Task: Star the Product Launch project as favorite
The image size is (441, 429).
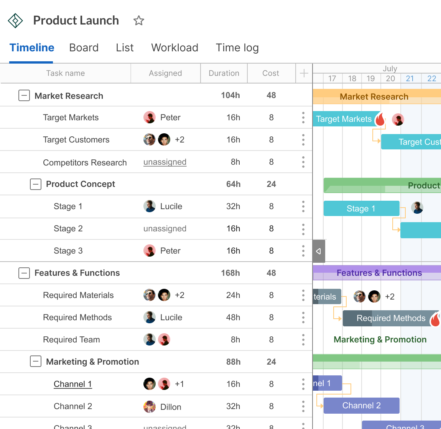Action: (138, 21)
